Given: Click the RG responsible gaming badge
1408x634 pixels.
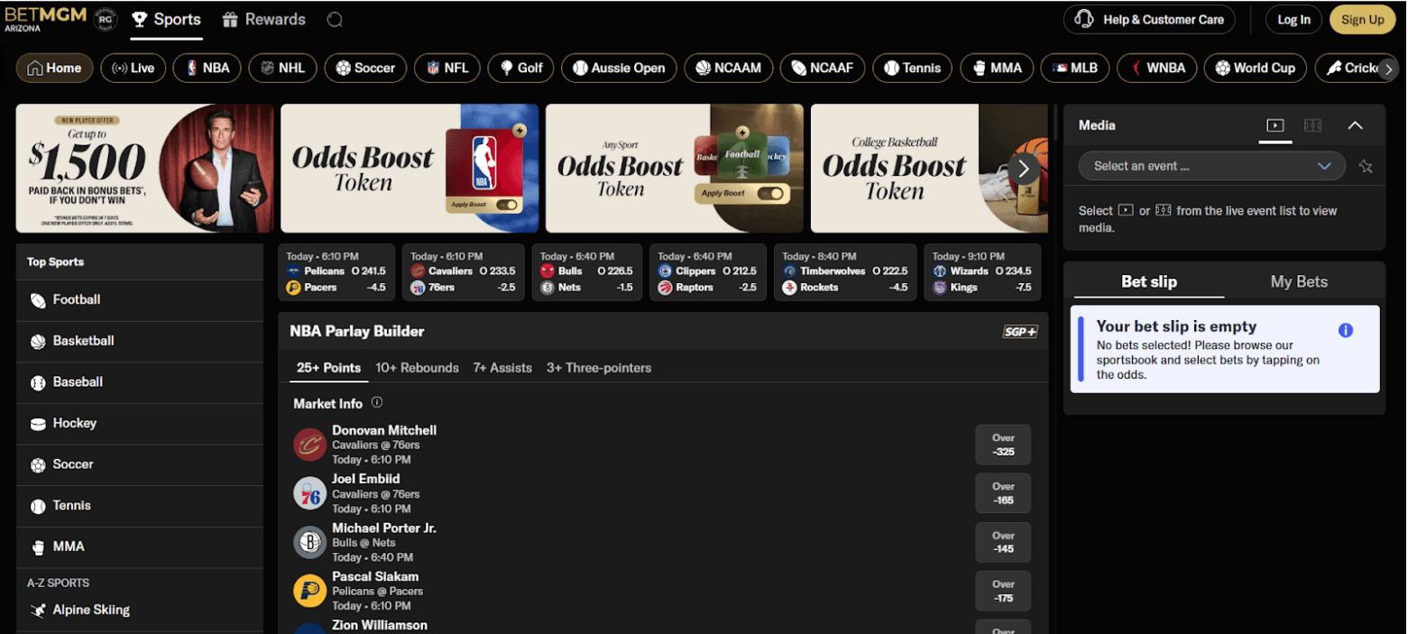Looking at the screenshot, I should pyautogui.click(x=105, y=19).
